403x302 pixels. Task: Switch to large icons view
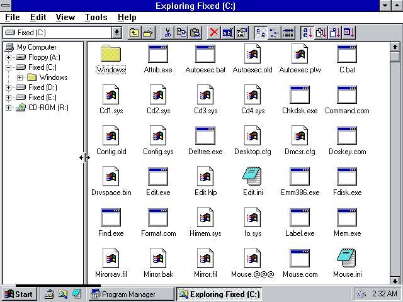261,33
